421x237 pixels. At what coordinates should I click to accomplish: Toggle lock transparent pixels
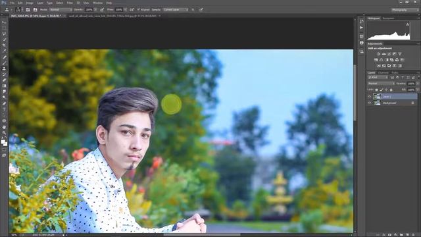(376, 90)
